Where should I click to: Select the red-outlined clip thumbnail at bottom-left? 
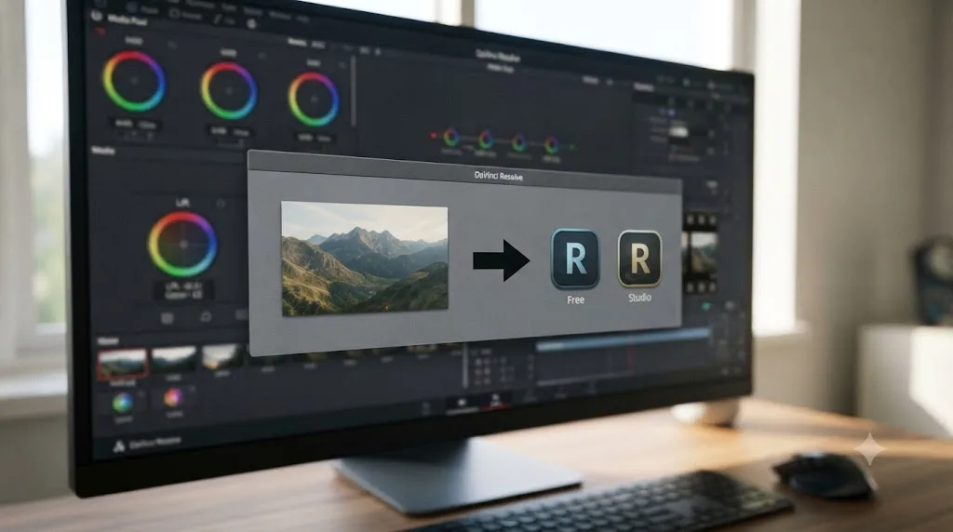122,363
